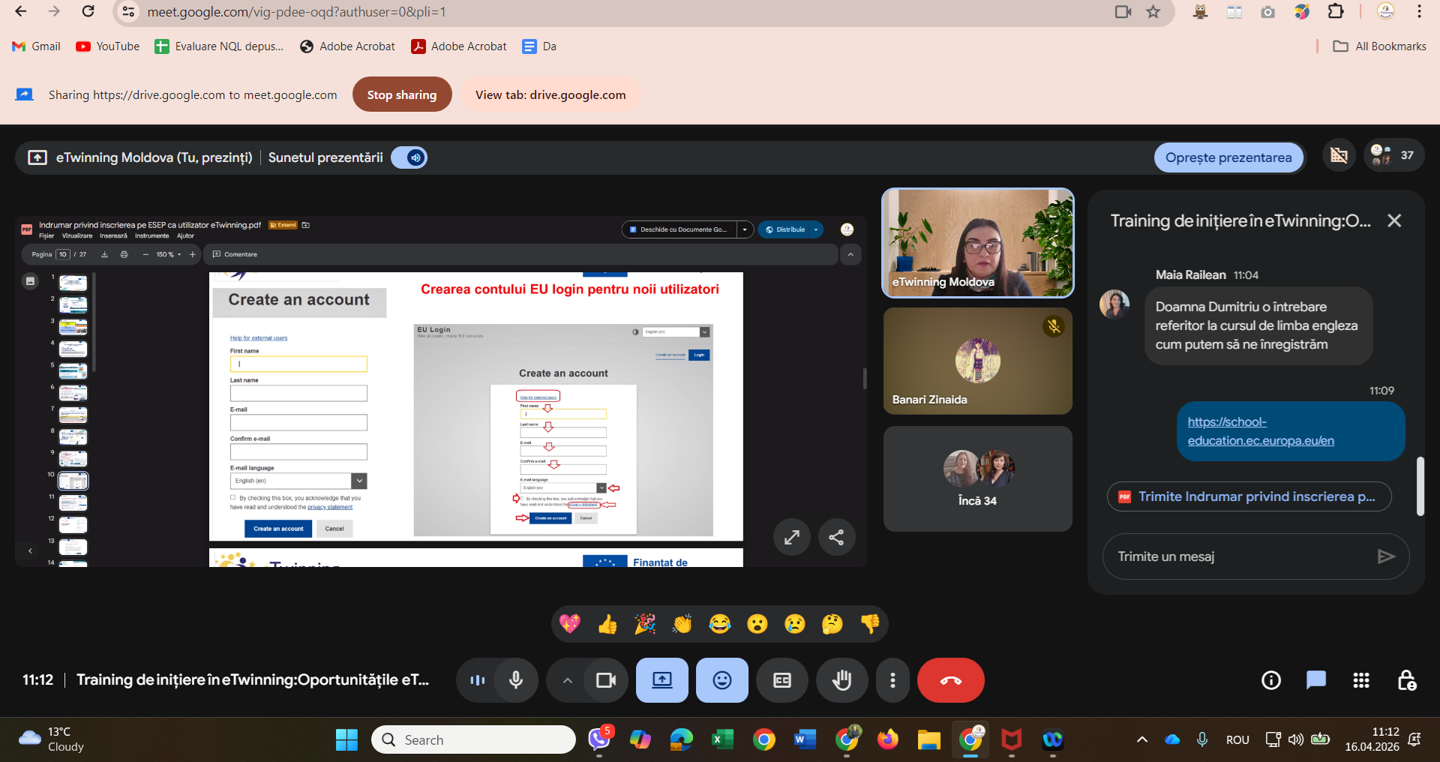Screen dimensions: 1440x762
Task: Mute the microphone
Action: coord(516,680)
